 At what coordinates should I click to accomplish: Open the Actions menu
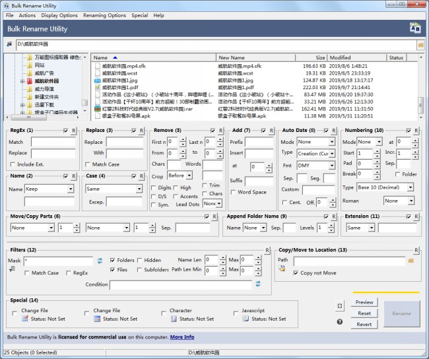[x=27, y=15]
